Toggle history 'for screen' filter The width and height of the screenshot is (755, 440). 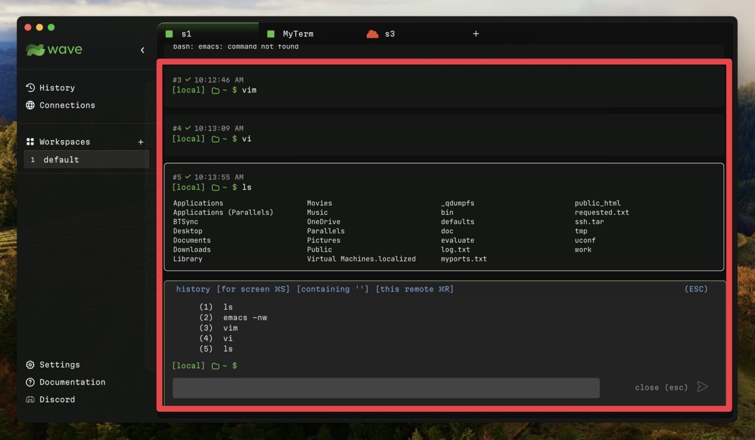click(x=253, y=289)
